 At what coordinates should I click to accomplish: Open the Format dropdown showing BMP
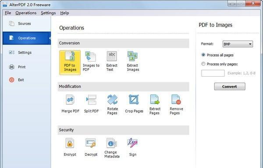[238, 44]
